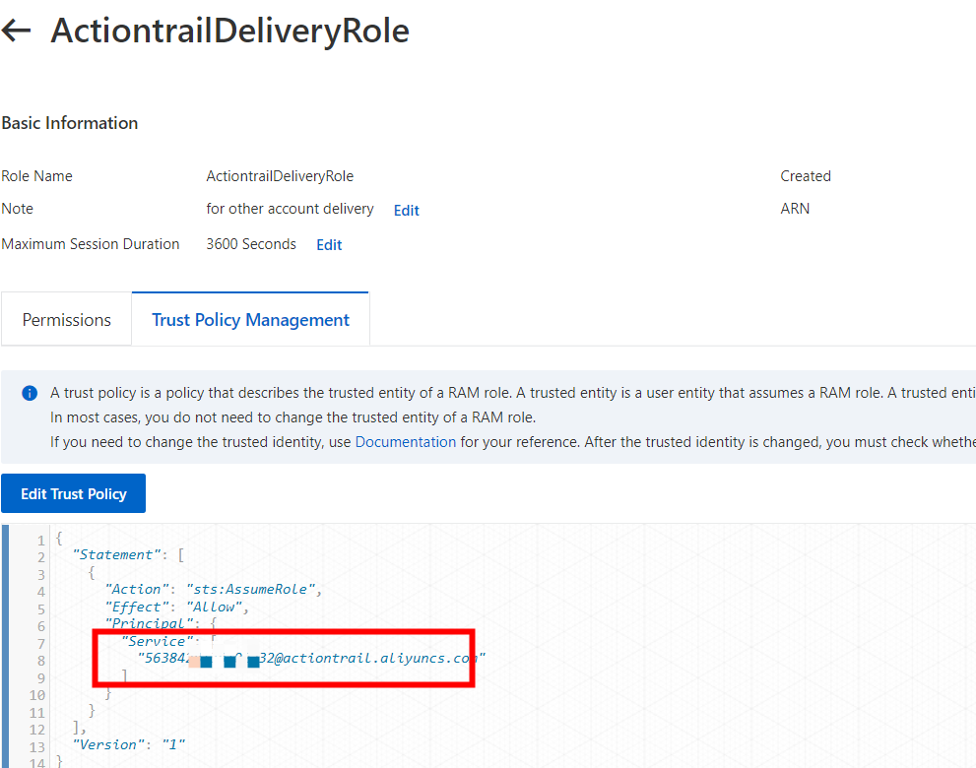
Task: Click the blue info icon in the notice
Action: tap(30, 393)
